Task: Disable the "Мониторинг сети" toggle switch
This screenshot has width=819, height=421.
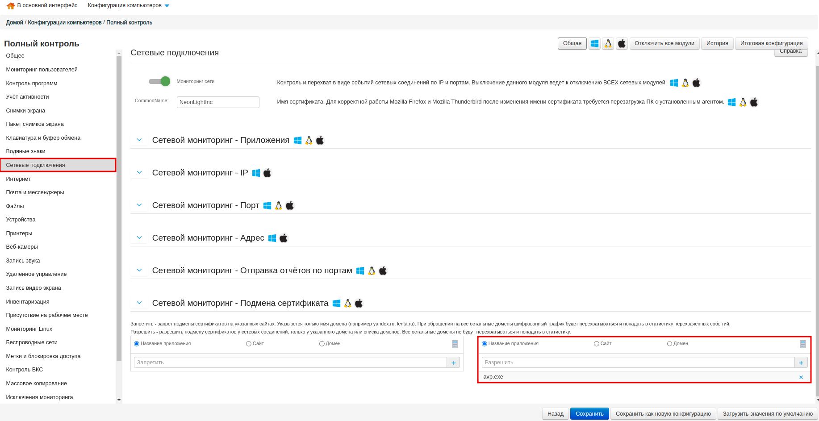Action: click(160, 81)
